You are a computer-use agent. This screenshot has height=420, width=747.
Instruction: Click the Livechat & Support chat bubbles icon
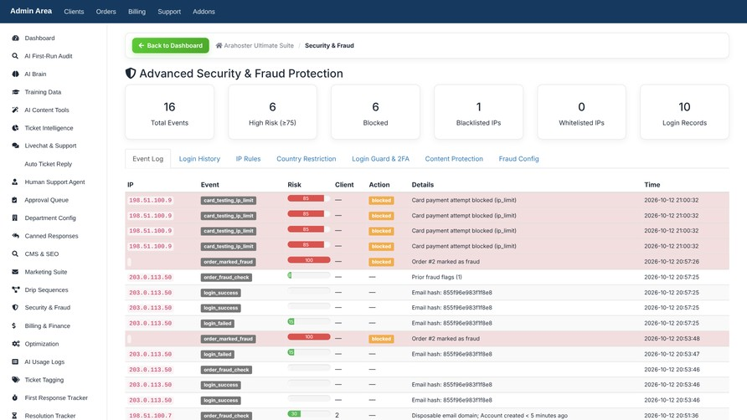click(15, 146)
